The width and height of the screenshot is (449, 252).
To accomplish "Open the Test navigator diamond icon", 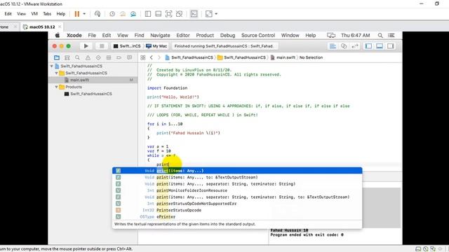I will [98, 57].
